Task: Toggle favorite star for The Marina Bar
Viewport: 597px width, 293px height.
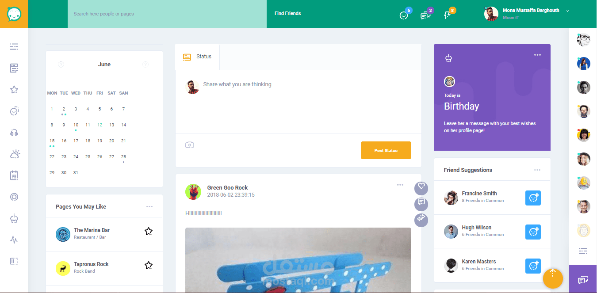Action: [x=149, y=231]
